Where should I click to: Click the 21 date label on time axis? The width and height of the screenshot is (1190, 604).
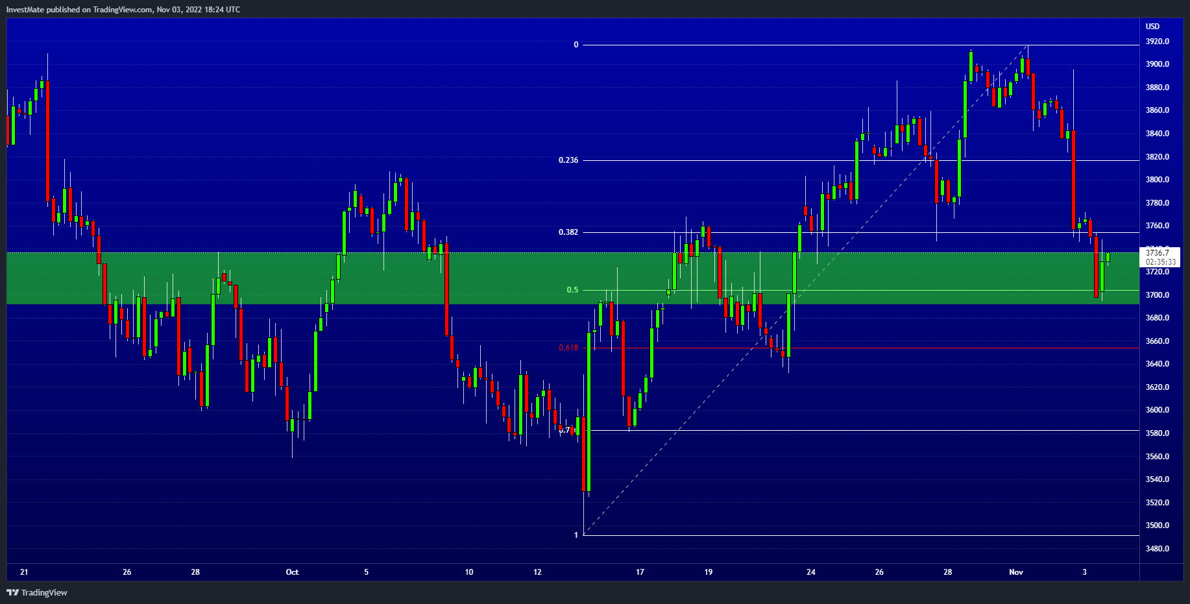(24, 572)
